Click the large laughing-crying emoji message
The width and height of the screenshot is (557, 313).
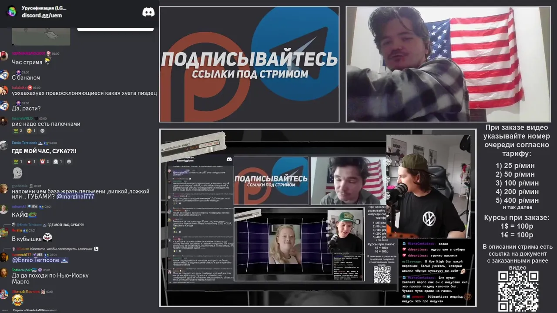point(17,300)
